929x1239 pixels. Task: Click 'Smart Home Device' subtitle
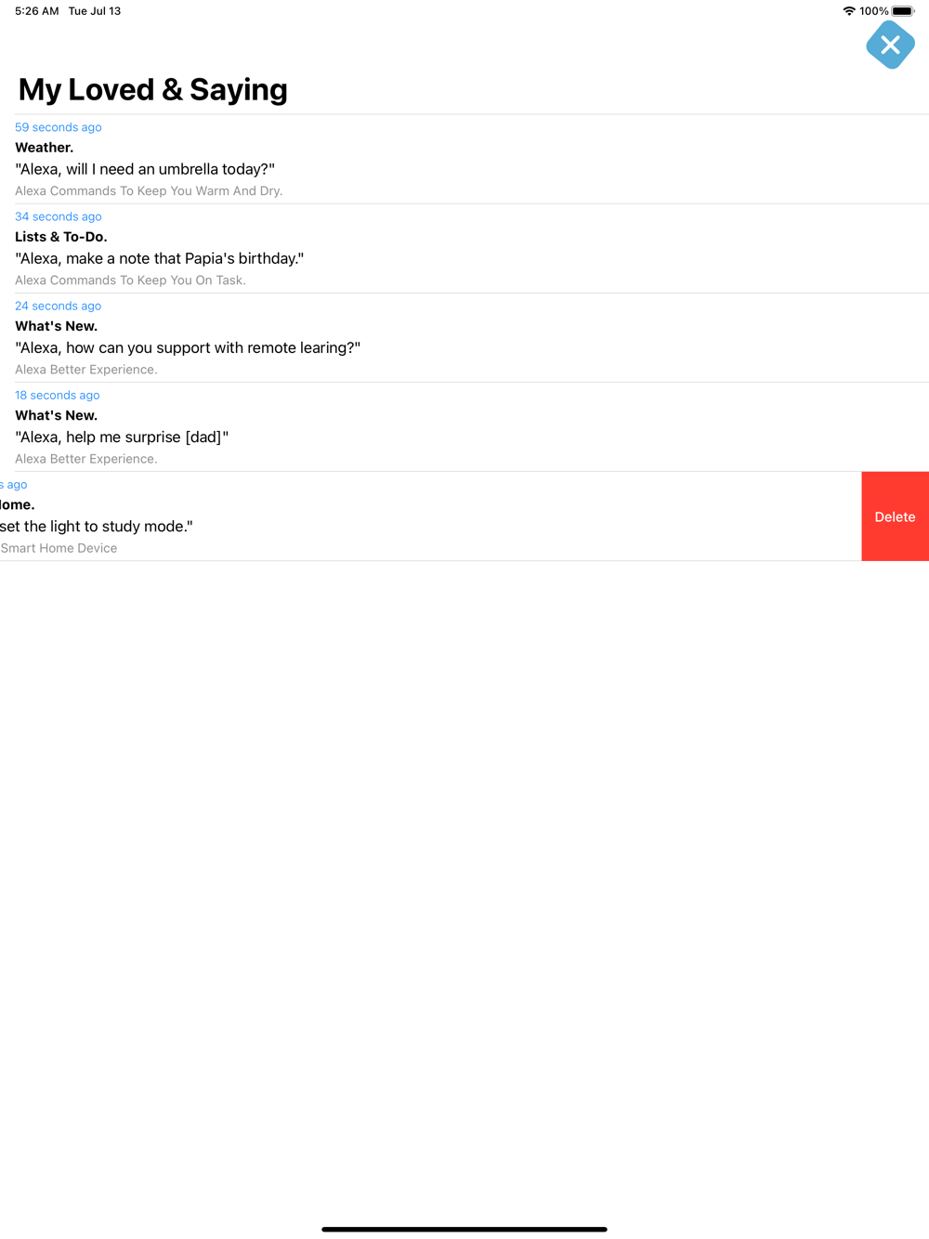59,548
